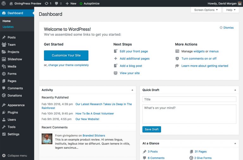Click the givingdemo commenter avatar thumbnail

(x=47, y=139)
